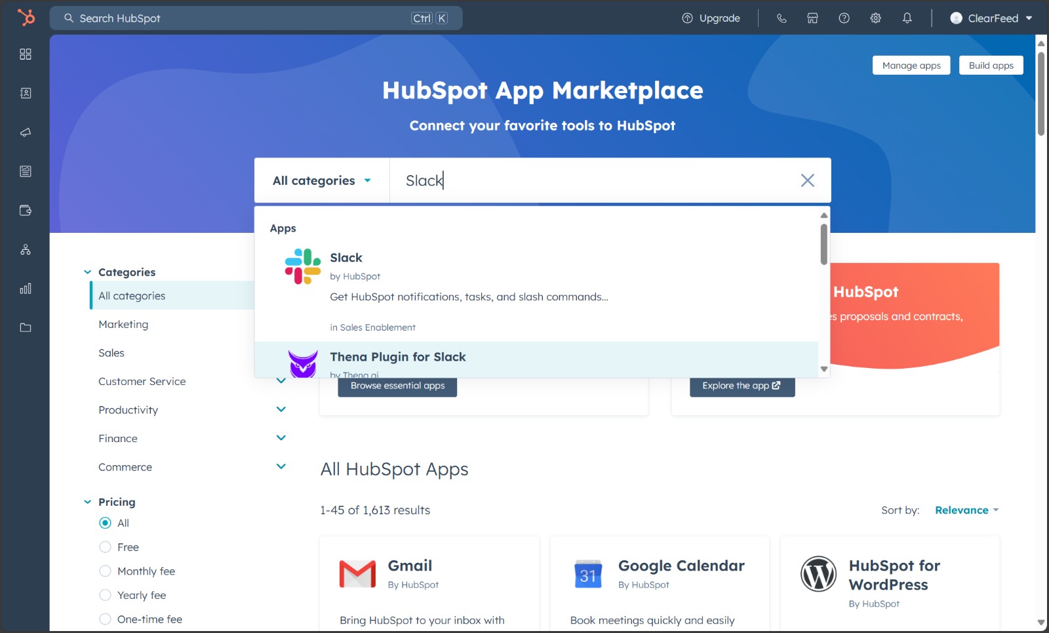Screen dimensions: 1049x633
Task: Expand the Productivity category chevron
Action: (x=281, y=409)
